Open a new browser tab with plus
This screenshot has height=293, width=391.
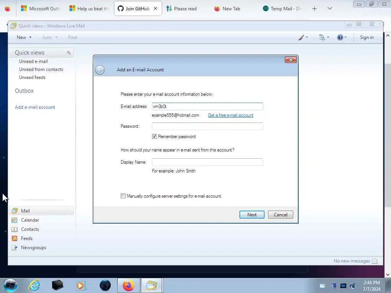click(315, 9)
